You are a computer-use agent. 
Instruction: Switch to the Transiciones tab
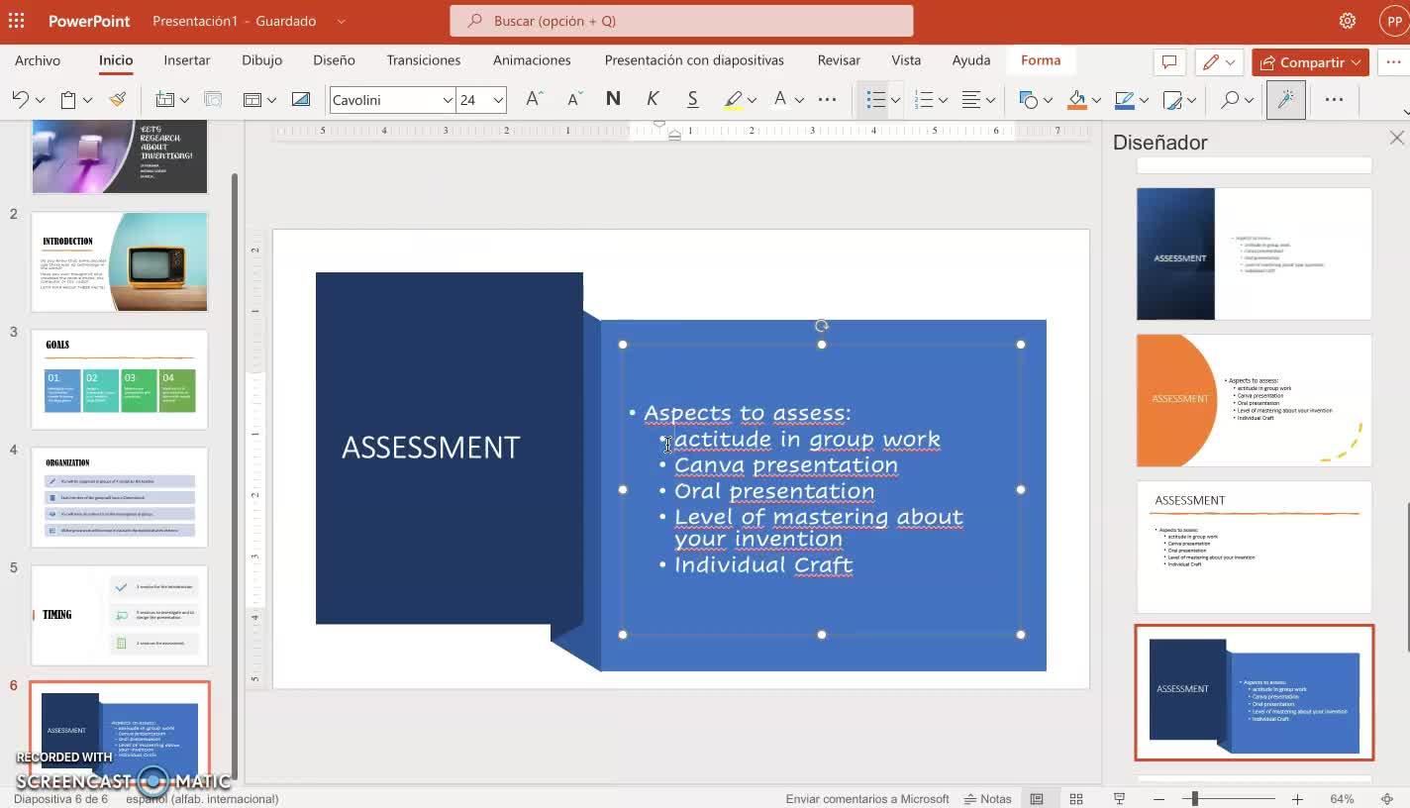point(423,60)
